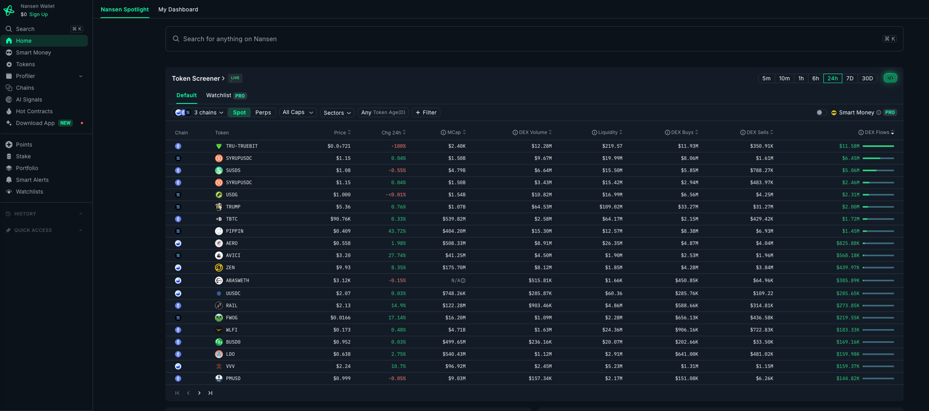Collapse the Quick Access section
The width and height of the screenshot is (929, 411).
pos(81,230)
